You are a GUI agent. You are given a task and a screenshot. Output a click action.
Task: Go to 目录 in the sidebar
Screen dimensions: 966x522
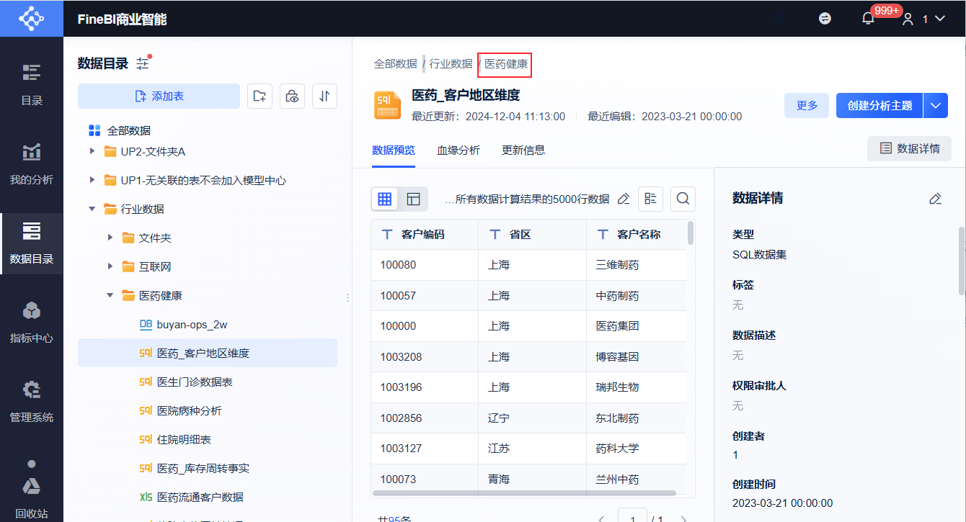tap(32, 84)
